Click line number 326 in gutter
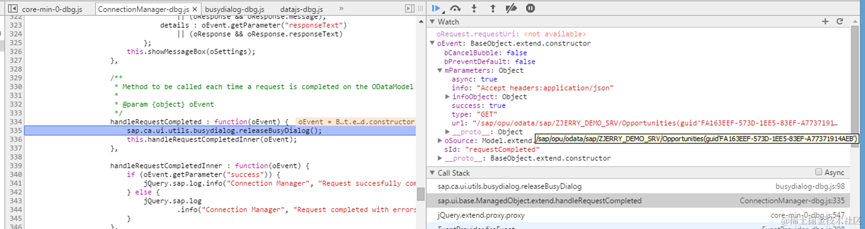The height and width of the screenshot is (229, 865). point(15,52)
